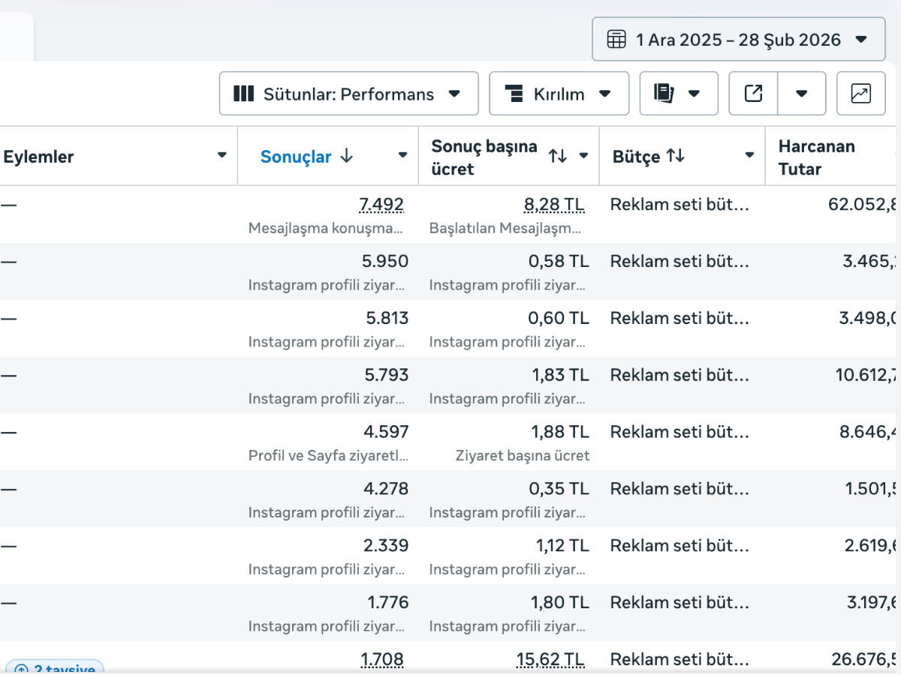Click the 7.492 results value link
Viewport: 901px width, 675px height.
point(381,205)
